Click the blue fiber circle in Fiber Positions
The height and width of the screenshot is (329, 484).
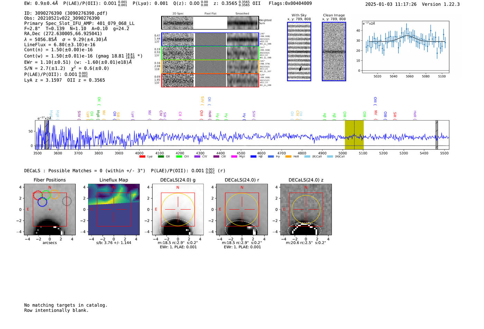42,202
